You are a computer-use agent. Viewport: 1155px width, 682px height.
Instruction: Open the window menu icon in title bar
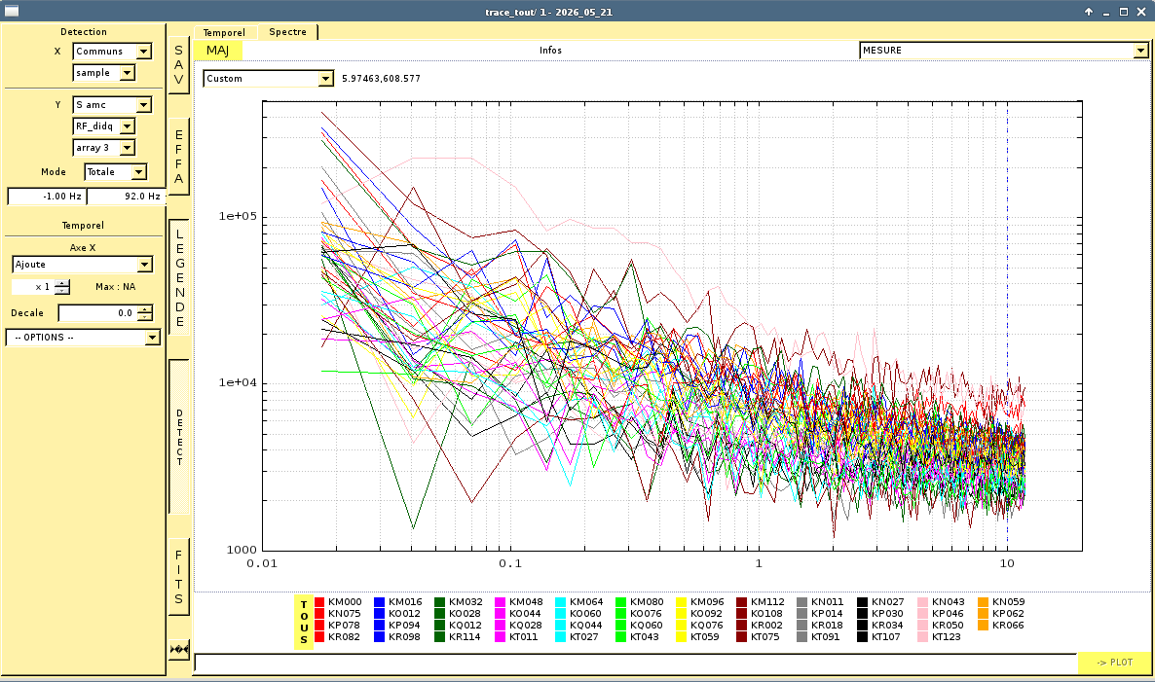[11, 11]
